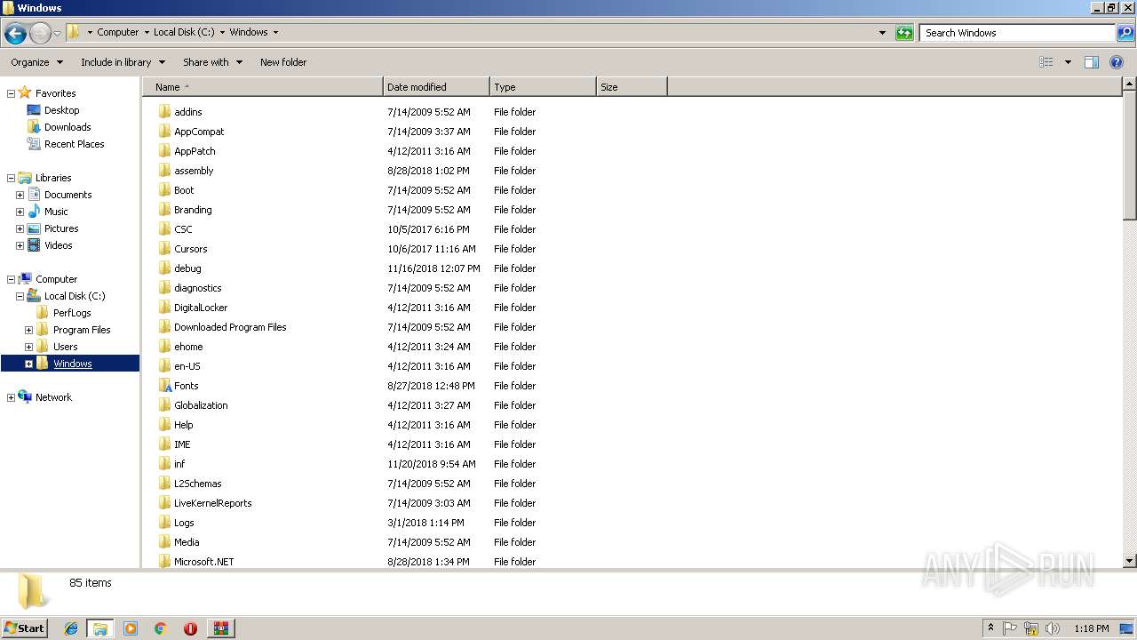
Task: Select PerfLogs in the navigation tree
Action: pos(71,313)
